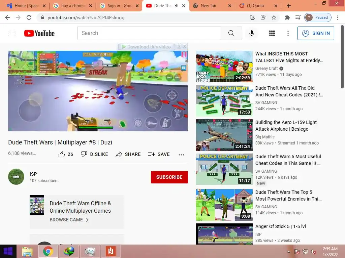The image size is (345, 258).
Task: Close the Quora tab
Action: [276, 6]
